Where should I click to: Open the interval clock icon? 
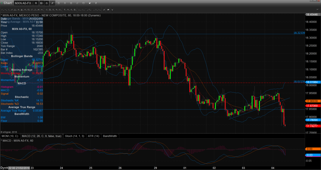(x=47, y=3)
